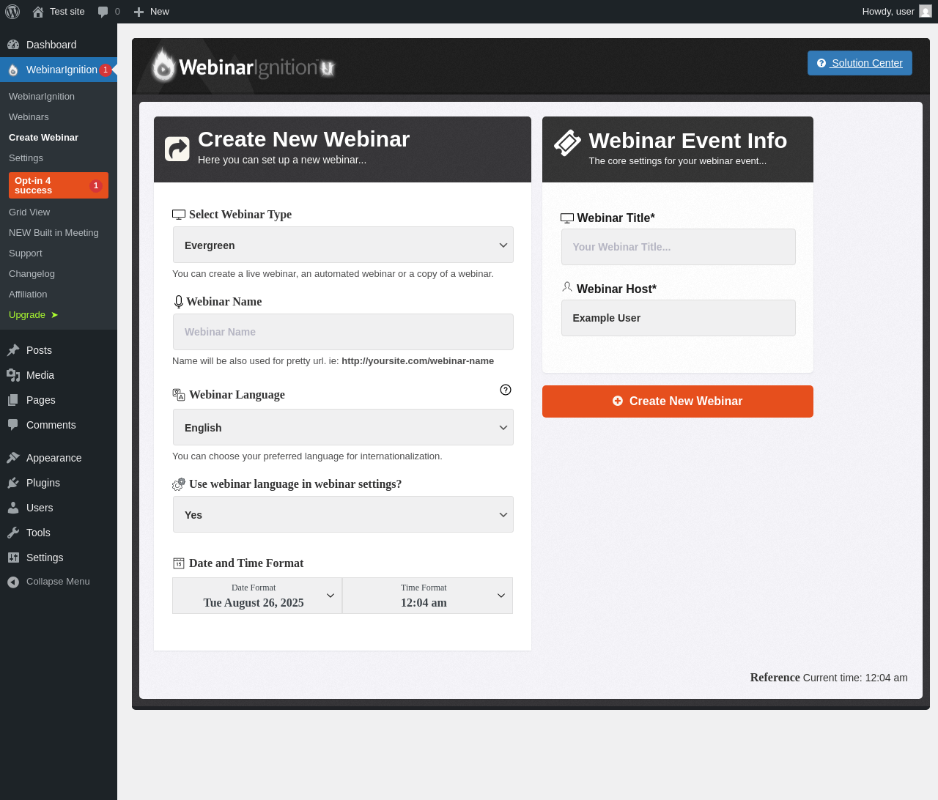
Task: Click the WebinarIgnition header logo
Action: [x=243, y=67]
